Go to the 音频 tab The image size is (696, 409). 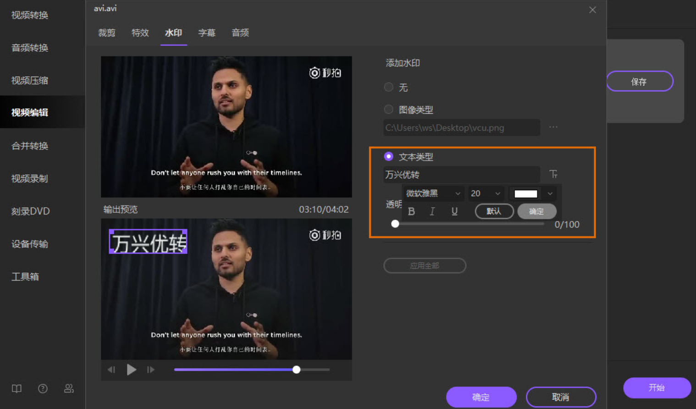[240, 33]
